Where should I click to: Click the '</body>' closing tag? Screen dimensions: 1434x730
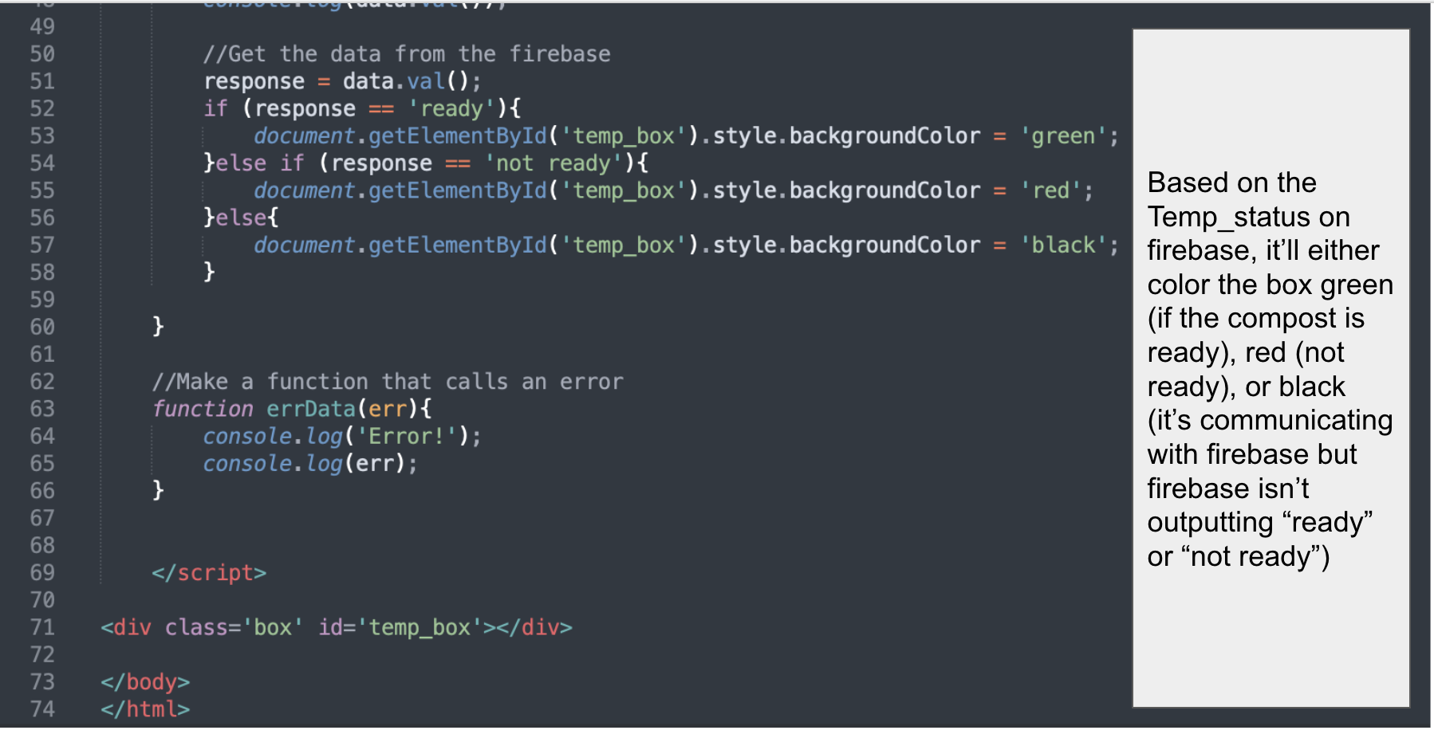pyautogui.click(x=145, y=682)
